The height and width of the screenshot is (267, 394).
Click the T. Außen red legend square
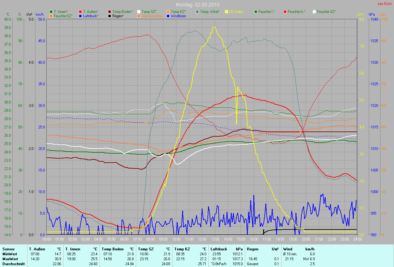[80, 12]
